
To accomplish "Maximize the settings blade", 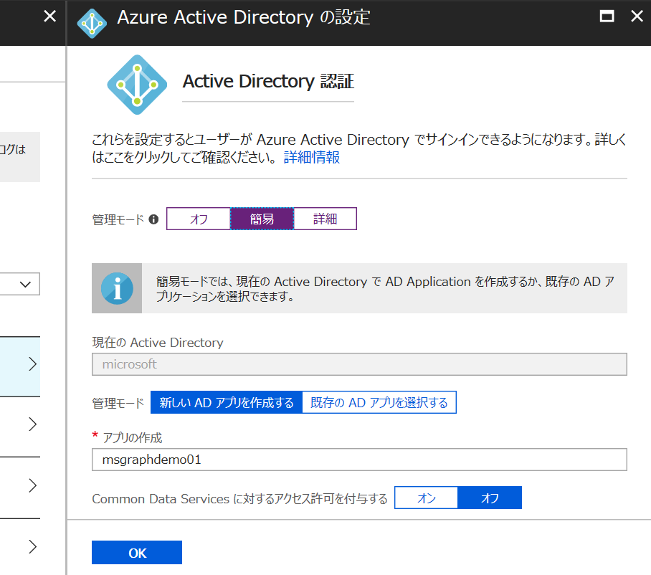I will coord(606,14).
